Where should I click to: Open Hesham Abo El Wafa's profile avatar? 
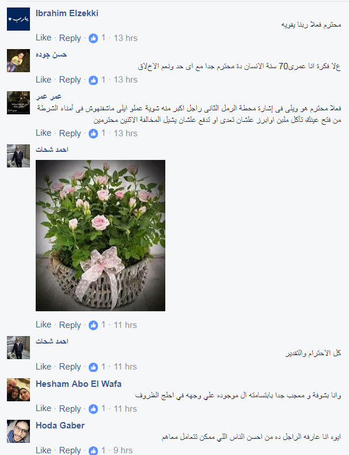point(18,389)
